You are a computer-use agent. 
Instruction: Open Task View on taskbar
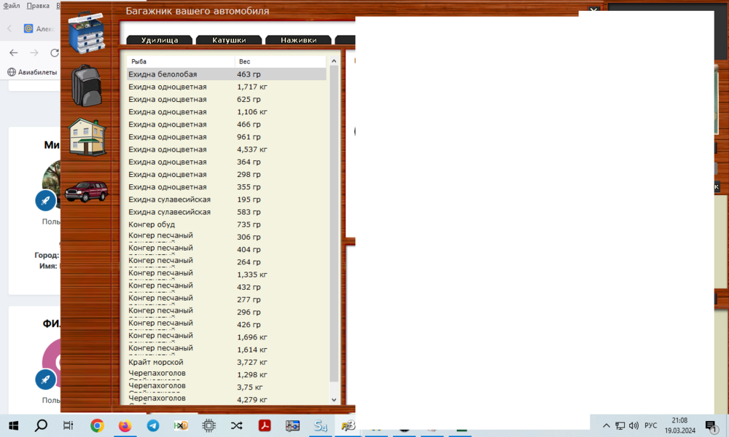(x=68, y=425)
